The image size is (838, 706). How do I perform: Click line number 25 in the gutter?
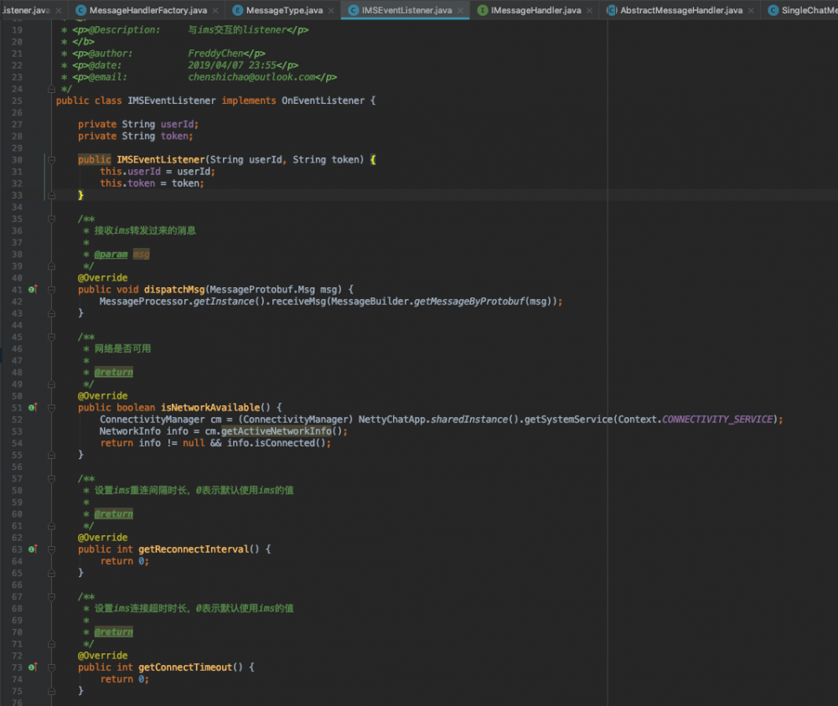[x=18, y=100]
